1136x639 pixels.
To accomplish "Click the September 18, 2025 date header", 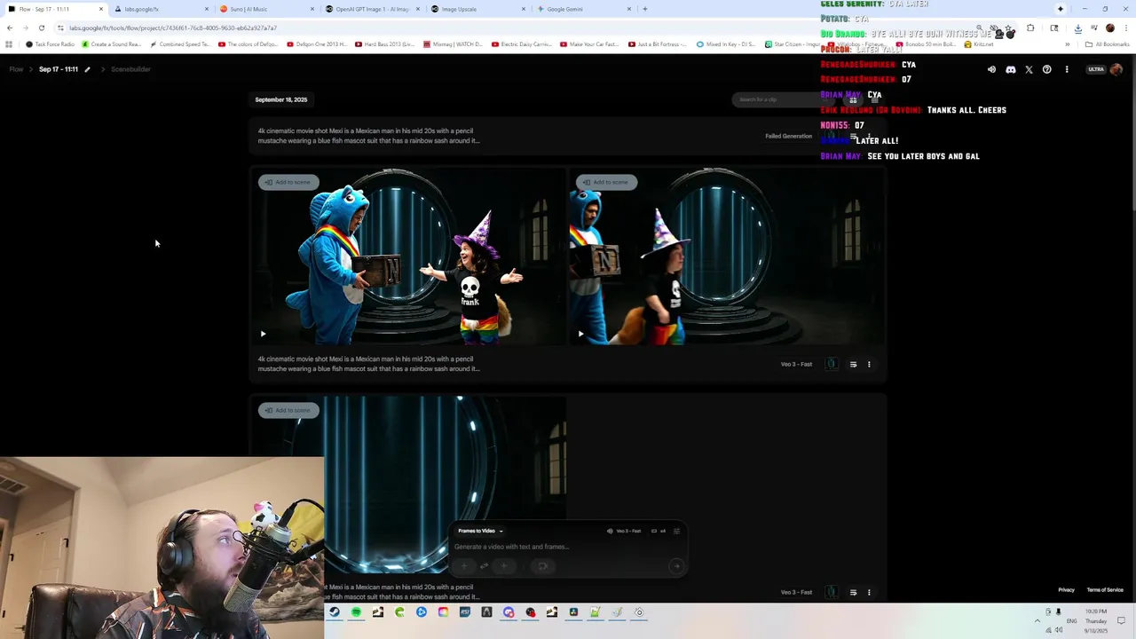I will [x=281, y=99].
